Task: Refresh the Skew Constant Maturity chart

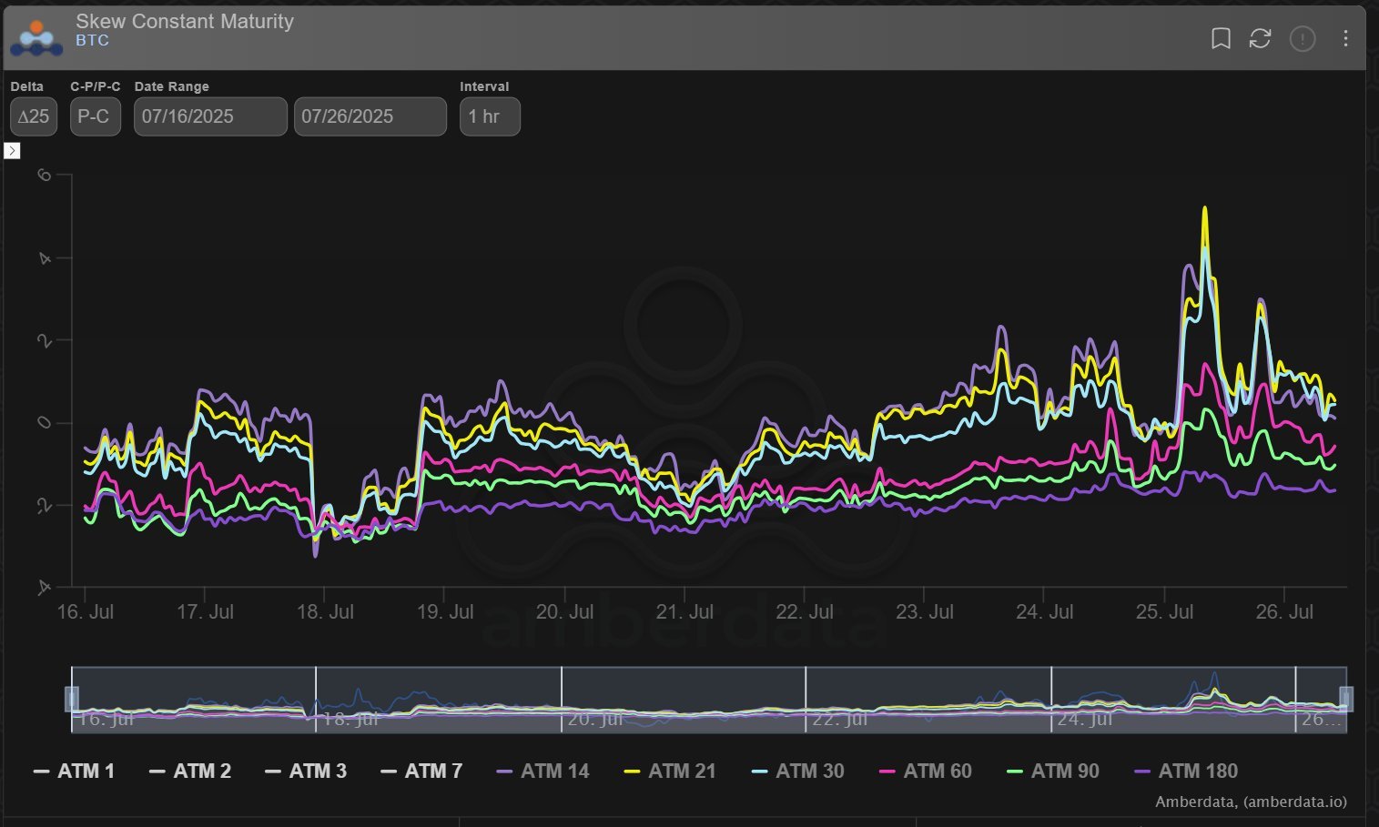Action: 1260,38
